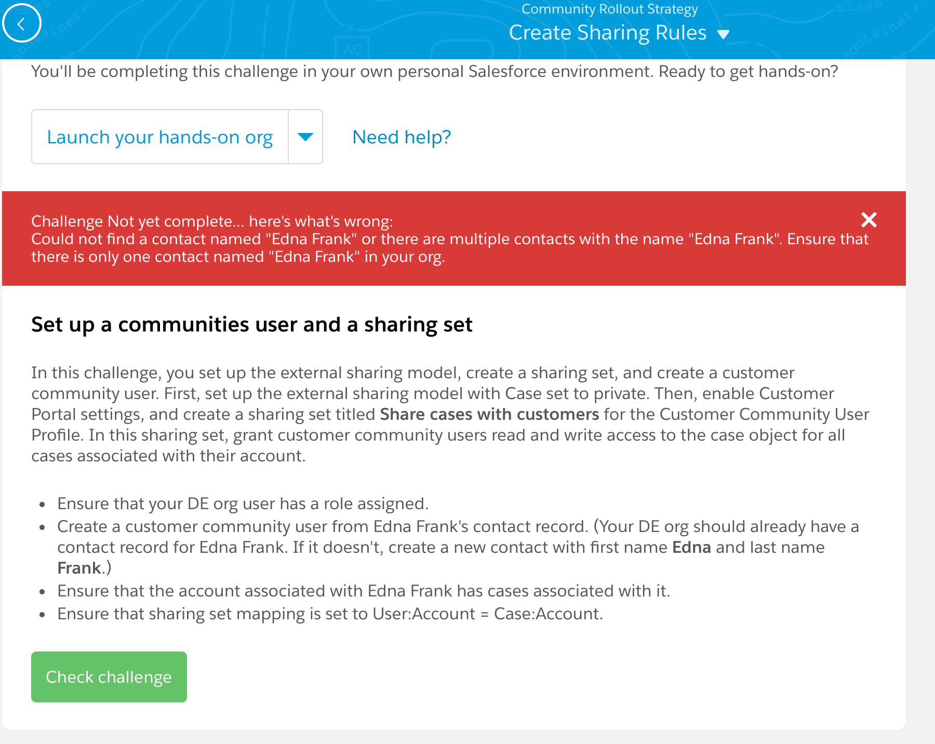Screen dimensions: 935x744
Task: Select the bold text Share cases with customers
Action: click(x=489, y=414)
